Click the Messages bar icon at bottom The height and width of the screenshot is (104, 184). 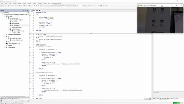coord(1,101)
